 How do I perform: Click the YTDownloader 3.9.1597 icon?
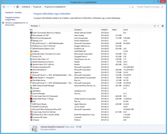click(31, 35)
